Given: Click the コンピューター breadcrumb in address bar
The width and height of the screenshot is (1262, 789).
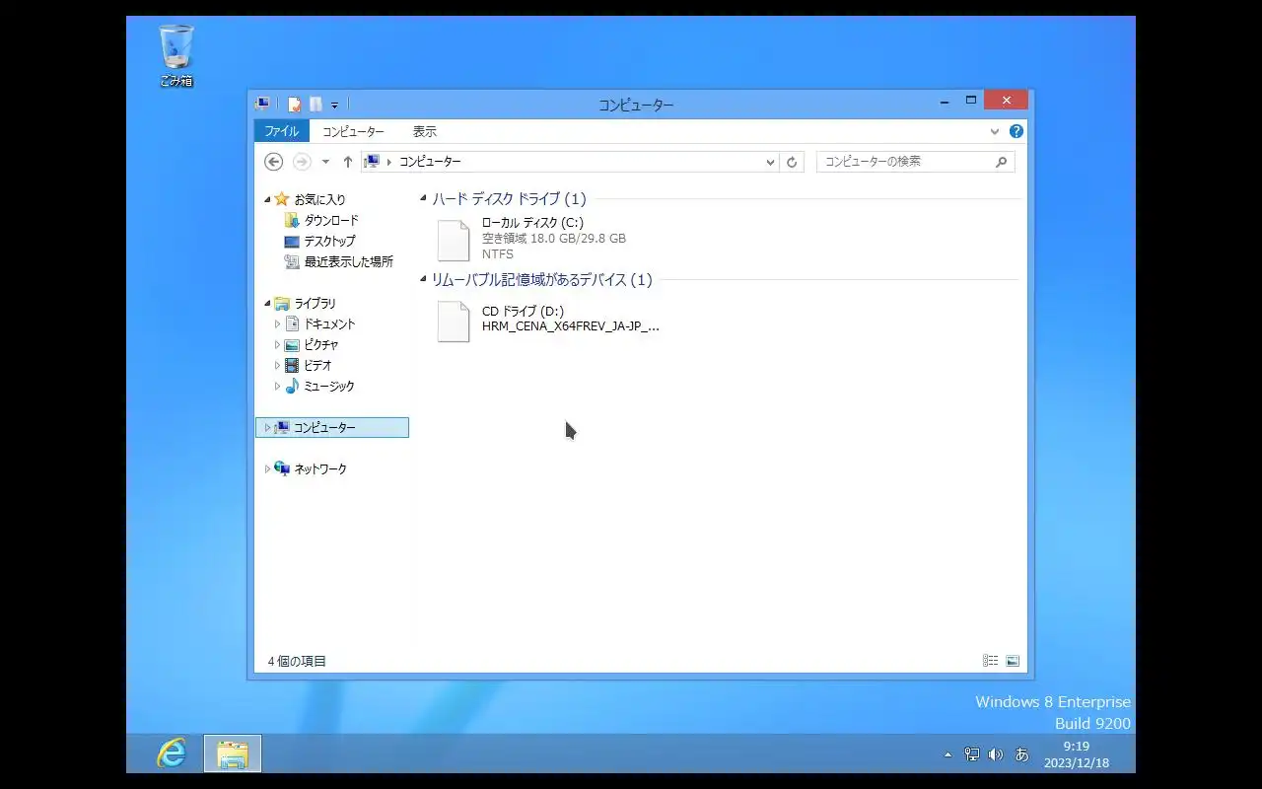Looking at the screenshot, I should click(430, 162).
